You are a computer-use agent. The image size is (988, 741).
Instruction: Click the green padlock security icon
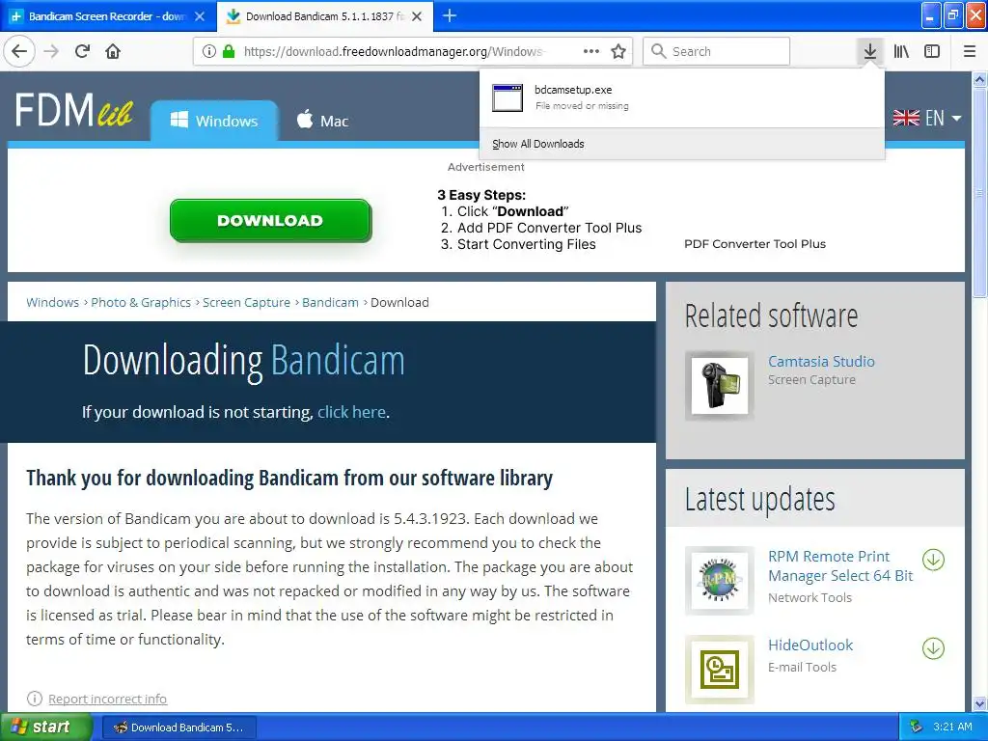229,51
